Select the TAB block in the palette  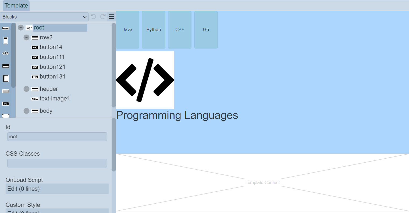(x=6, y=104)
